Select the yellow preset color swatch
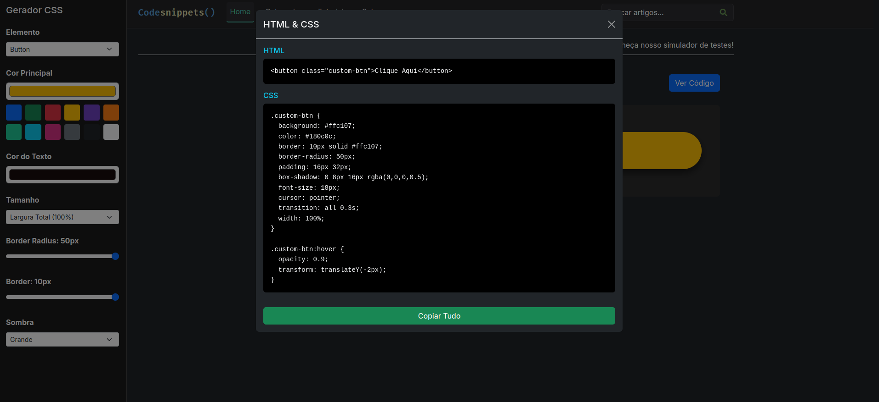 click(x=72, y=113)
